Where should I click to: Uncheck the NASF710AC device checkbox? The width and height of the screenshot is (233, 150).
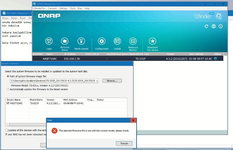(8, 103)
